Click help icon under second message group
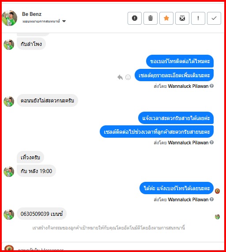 (x=212, y=143)
